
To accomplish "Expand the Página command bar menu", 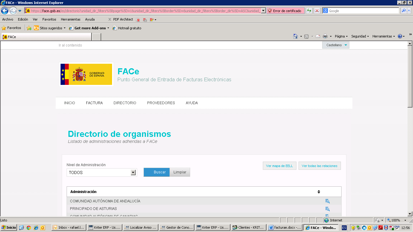I will click(x=341, y=36).
